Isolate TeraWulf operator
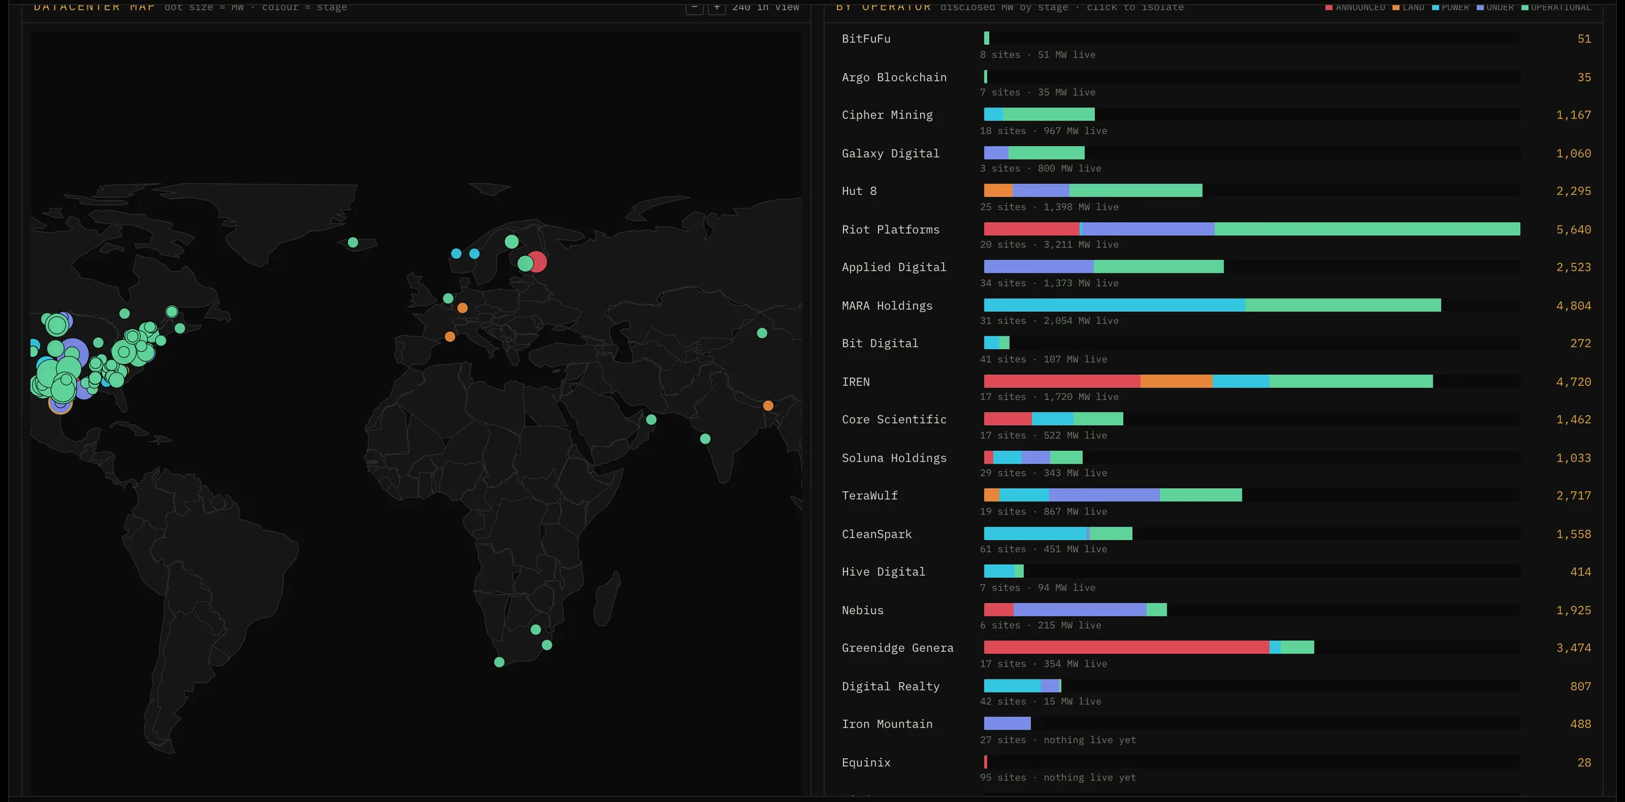 coord(1216,502)
